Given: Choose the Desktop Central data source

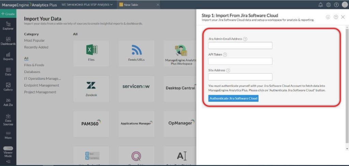Looking at the screenshot, I should 180,89.
